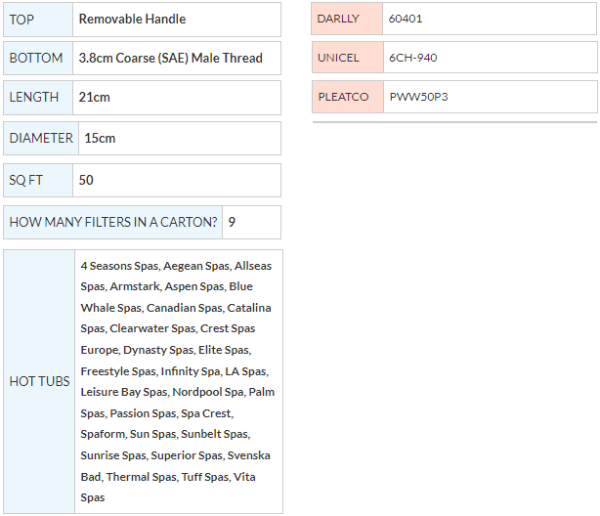The image size is (600, 516).
Task: Select the SQ FT value 50
Action: click(87, 181)
